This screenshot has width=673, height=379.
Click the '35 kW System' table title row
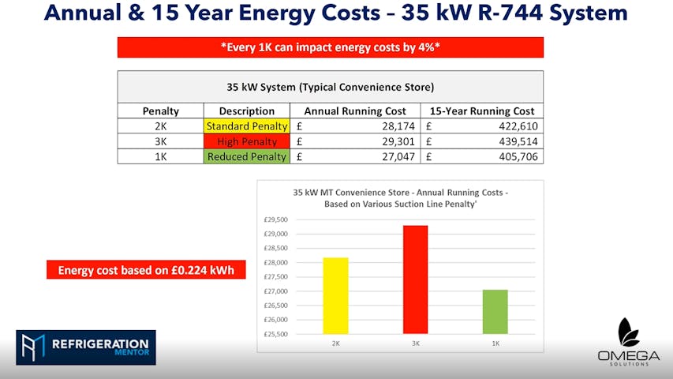tap(330, 87)
